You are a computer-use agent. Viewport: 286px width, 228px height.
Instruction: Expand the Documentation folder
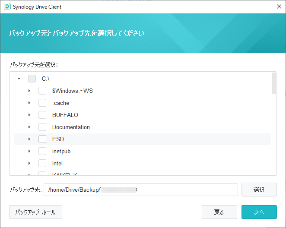[x=29, y=127]
